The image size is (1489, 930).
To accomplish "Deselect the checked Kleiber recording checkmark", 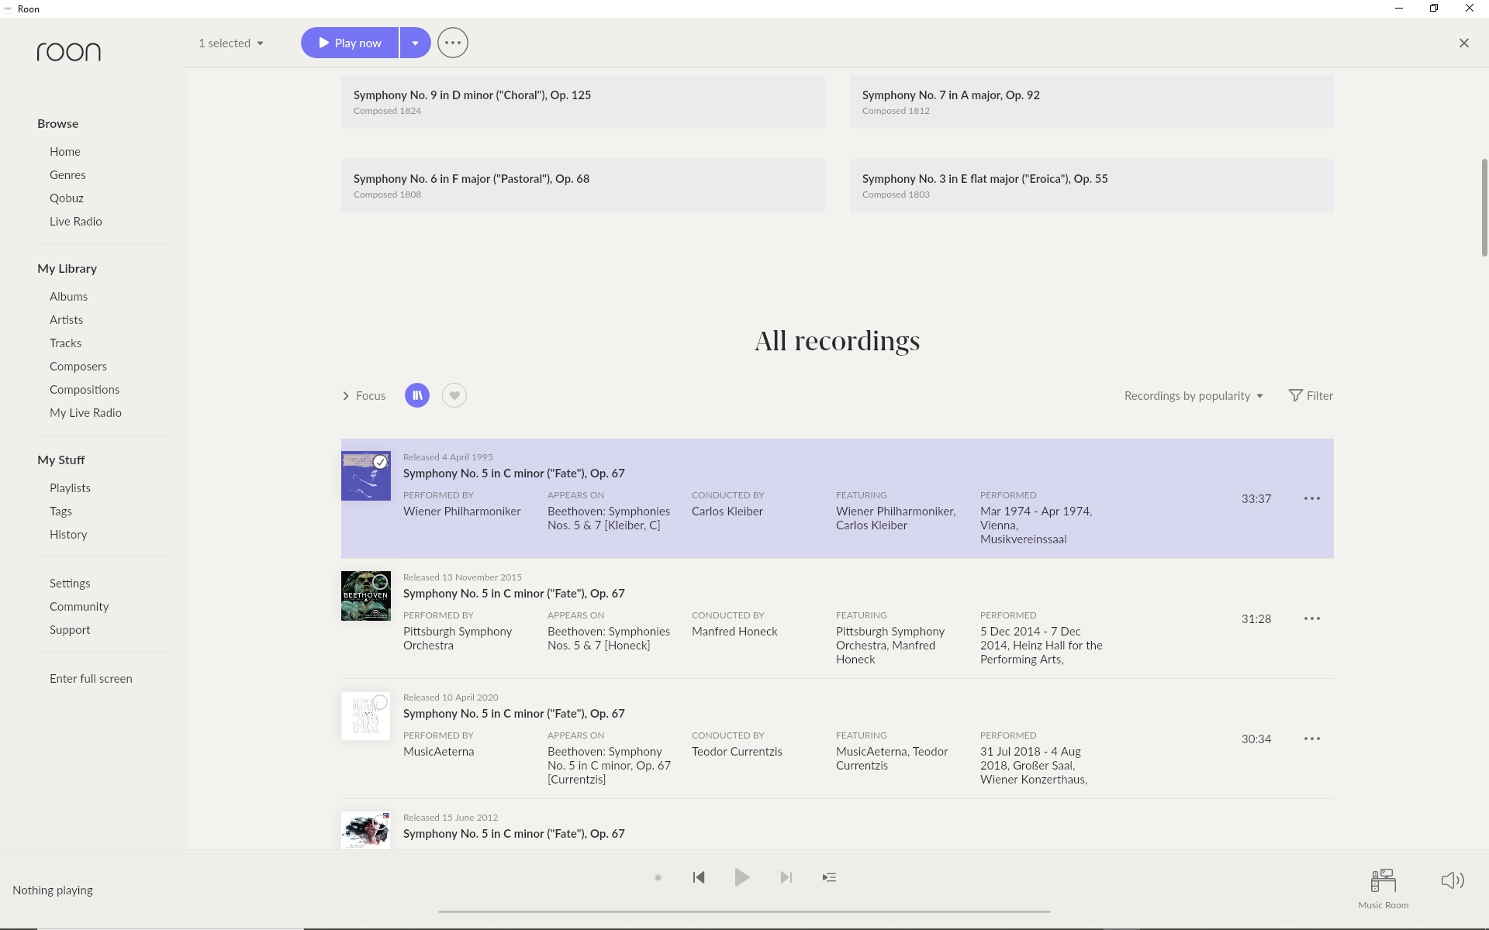I will [x=380, y=462].
